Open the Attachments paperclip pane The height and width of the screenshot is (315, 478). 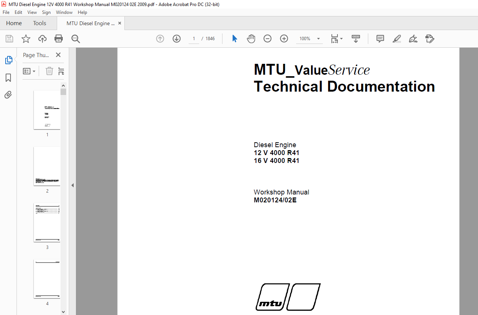[x=8, y=95]
